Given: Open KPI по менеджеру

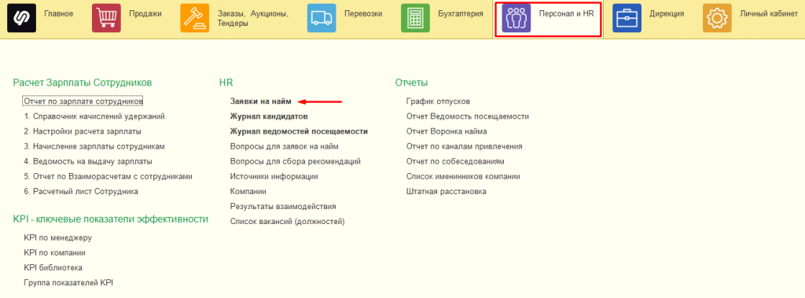Looking at the screenshot, I should pyautogui.click(x=57, y=238).
